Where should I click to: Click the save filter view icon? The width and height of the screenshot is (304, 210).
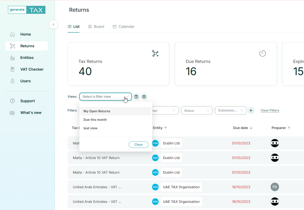[x=136, y=97]
